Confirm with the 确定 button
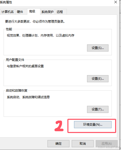The width and height of the screenshot is (121, 150). click(58, 144)
